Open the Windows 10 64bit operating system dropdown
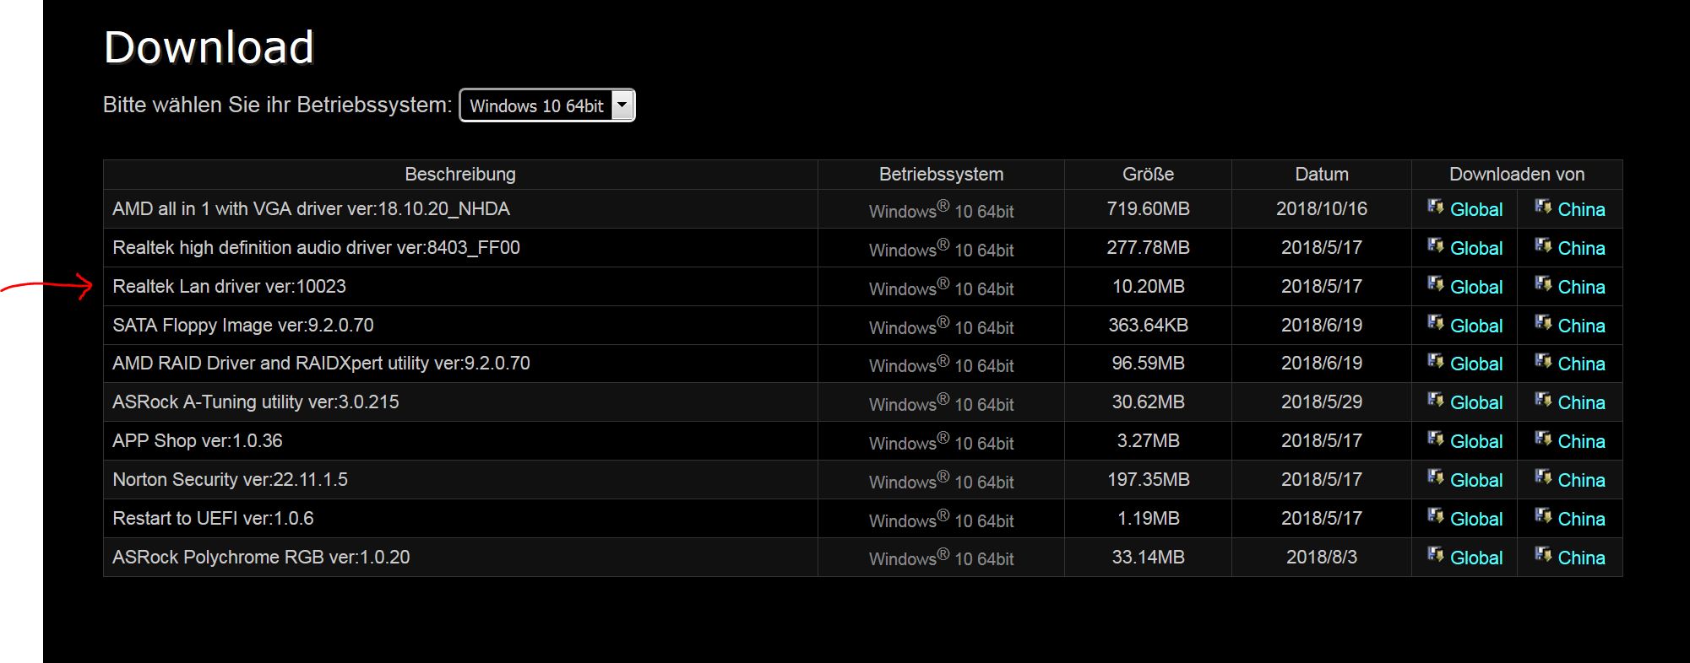The width and height of the screenshot is (1690, 663). click(547, 105)
